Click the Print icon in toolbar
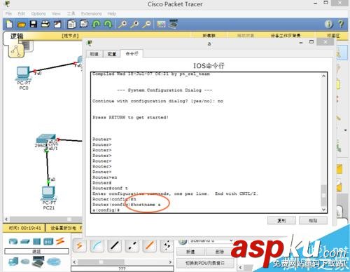The height and width of the screenshot is (272, 350). click(x=45, y=24)
